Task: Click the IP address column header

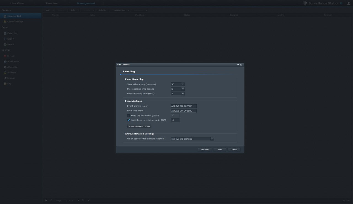Action: [140, 15]
